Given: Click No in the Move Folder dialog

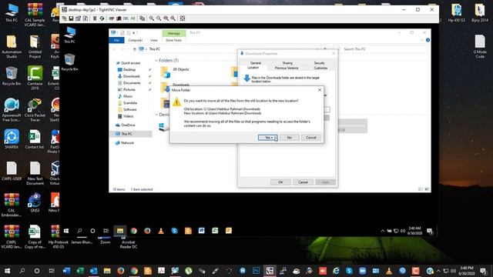Looking at the screenshot, I should [290, 138].
